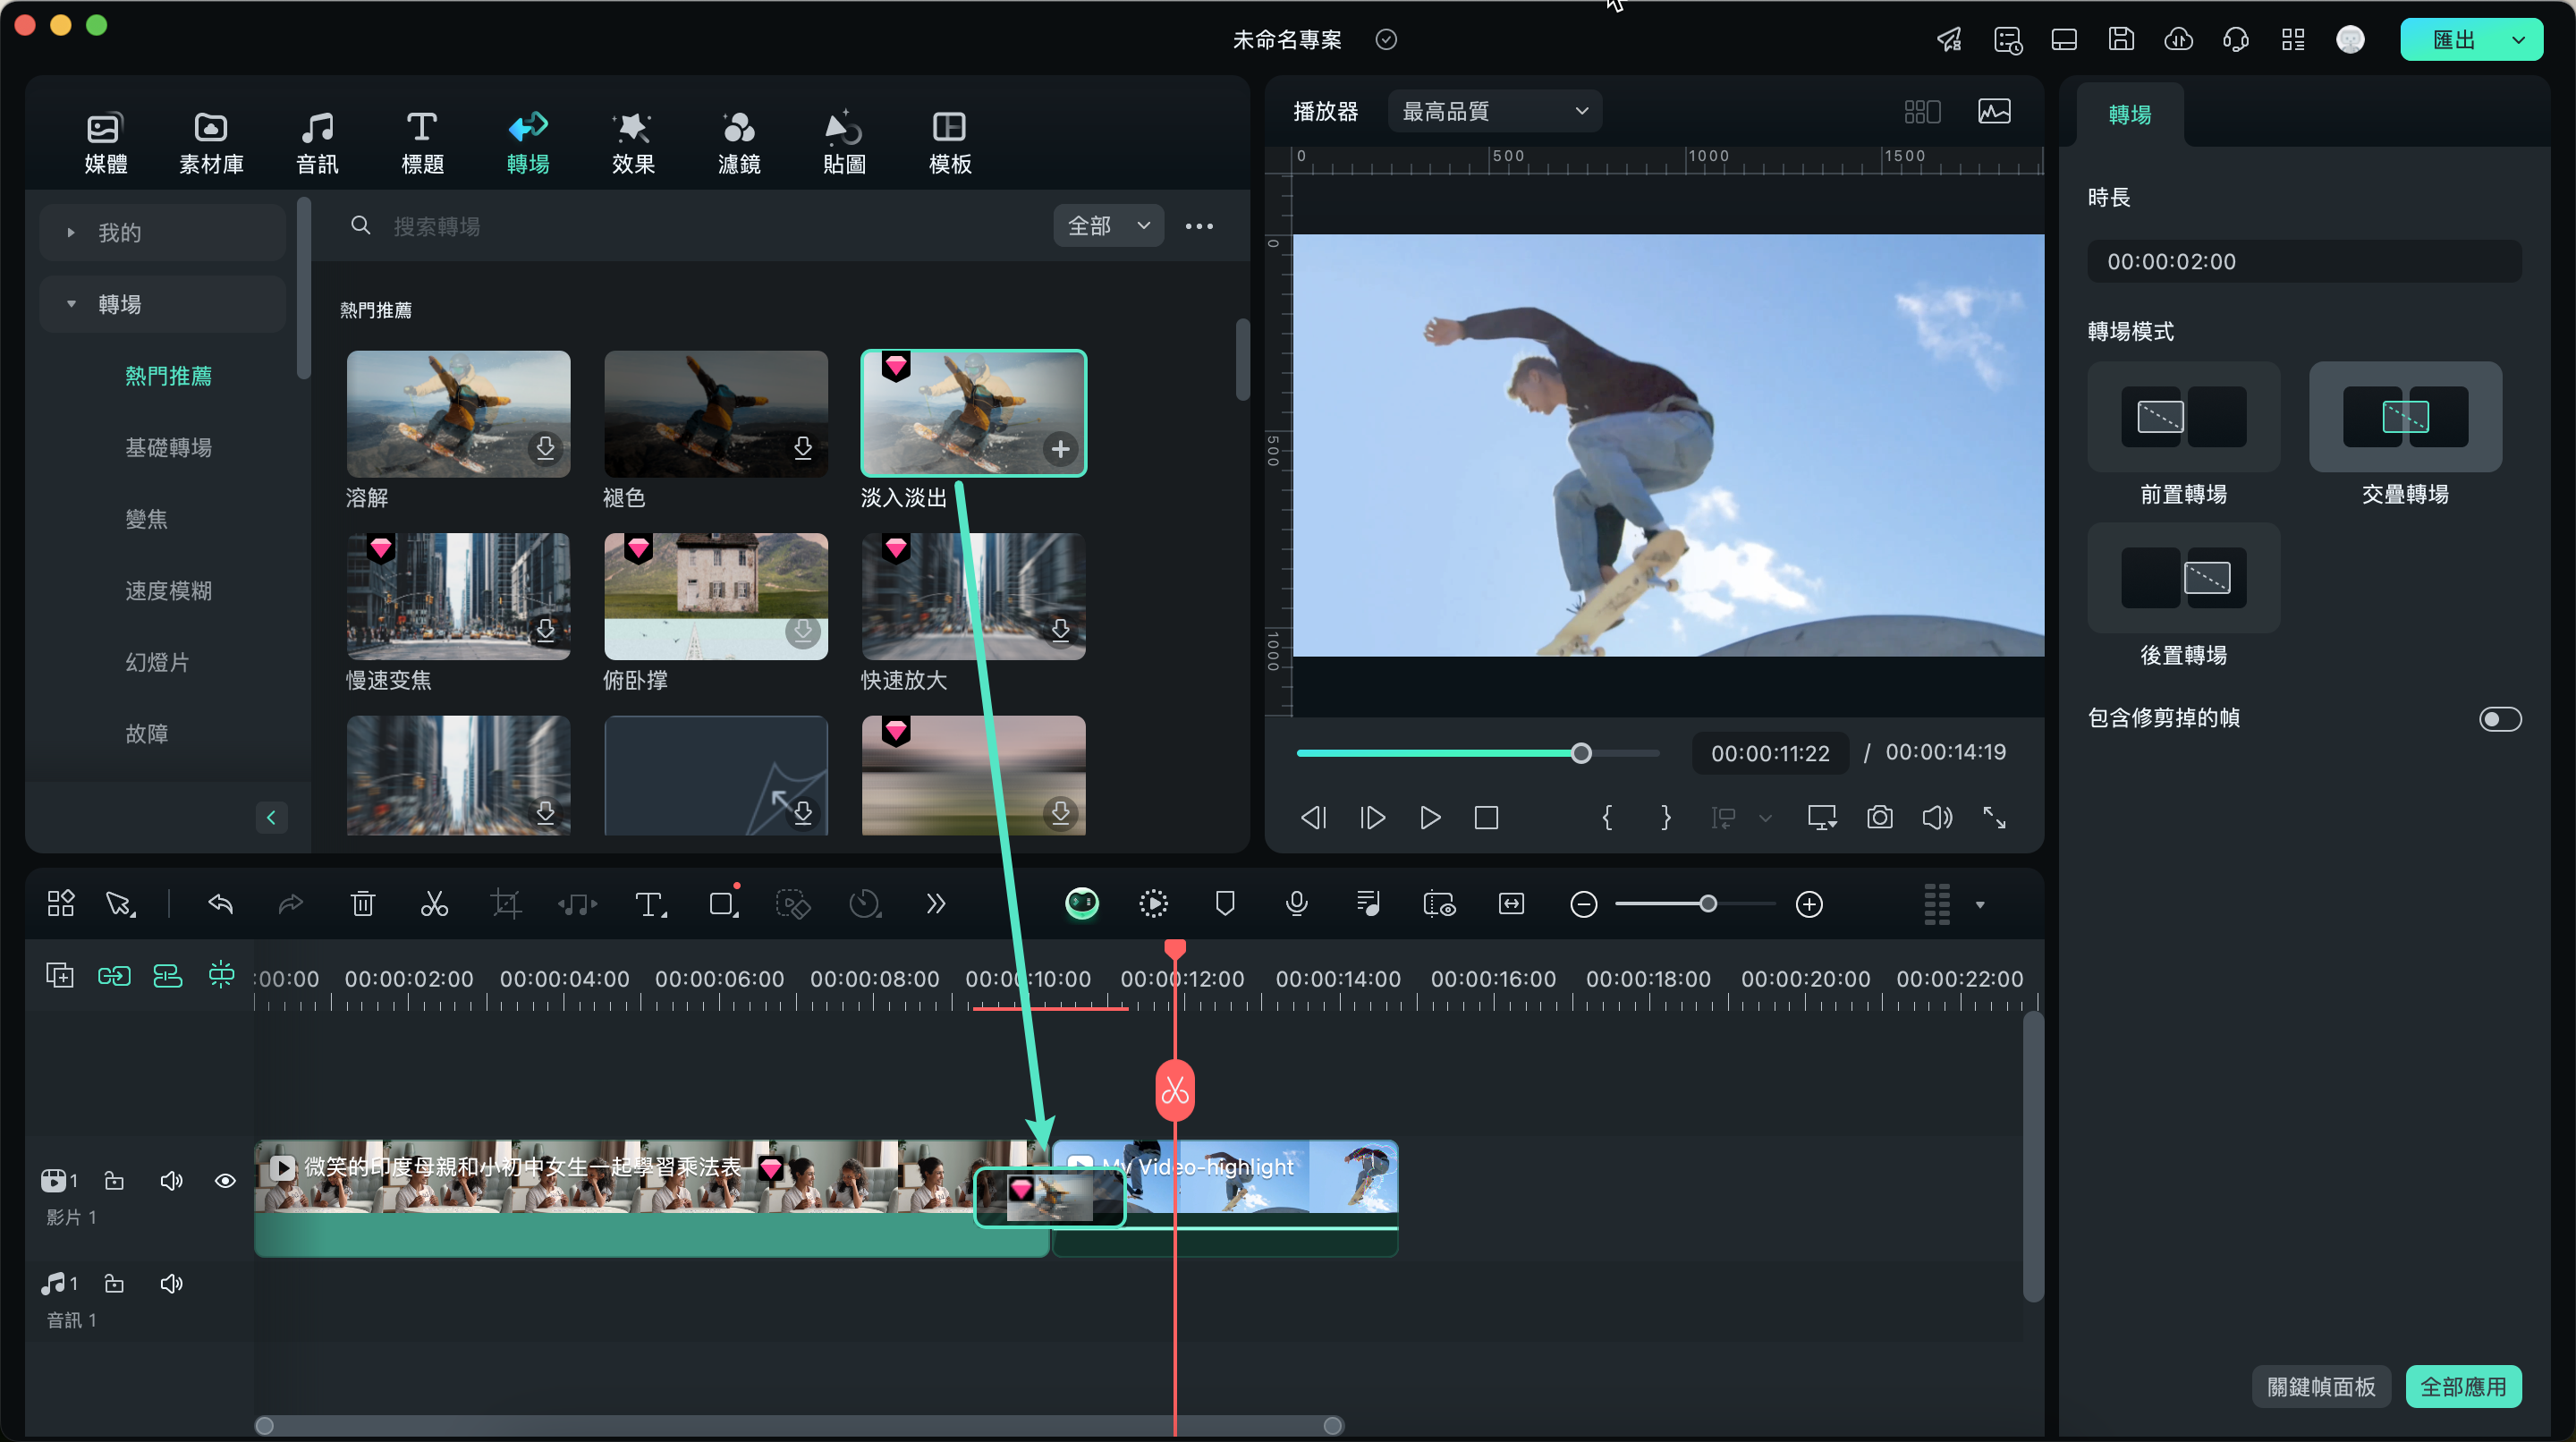This screenshot has height=1442, width=2576.
Task: Click the 匯出 export button
Action: tap(2454, 40)
